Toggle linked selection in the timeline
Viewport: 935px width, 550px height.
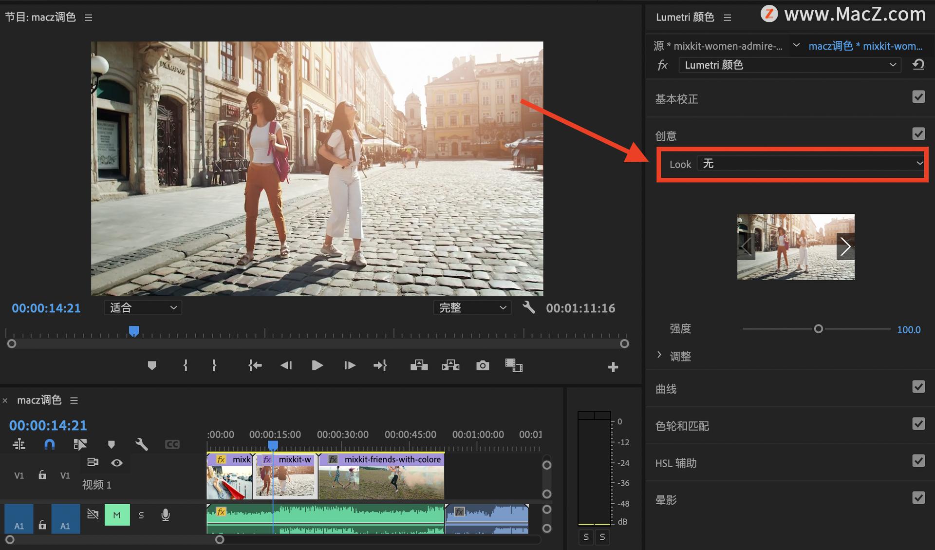click(80, 444)
